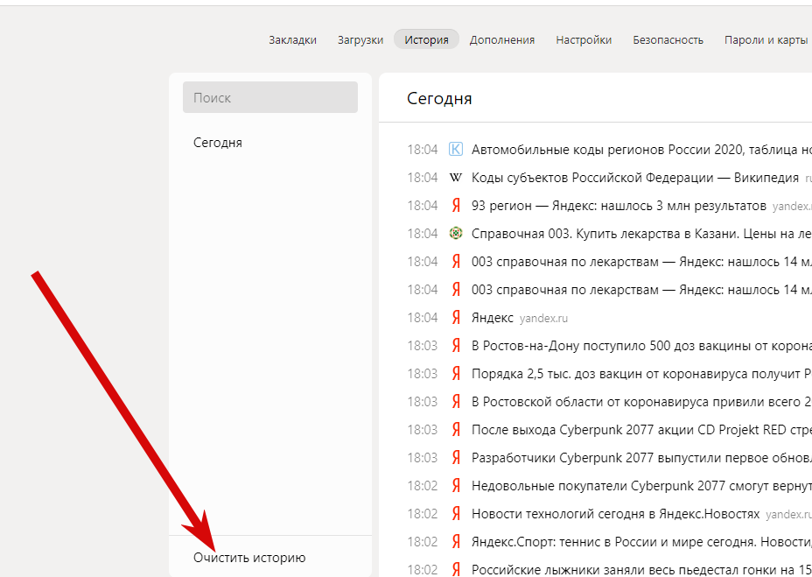
Task: Click the K favicon of Автомобильные коды entry
Action: 456,150
